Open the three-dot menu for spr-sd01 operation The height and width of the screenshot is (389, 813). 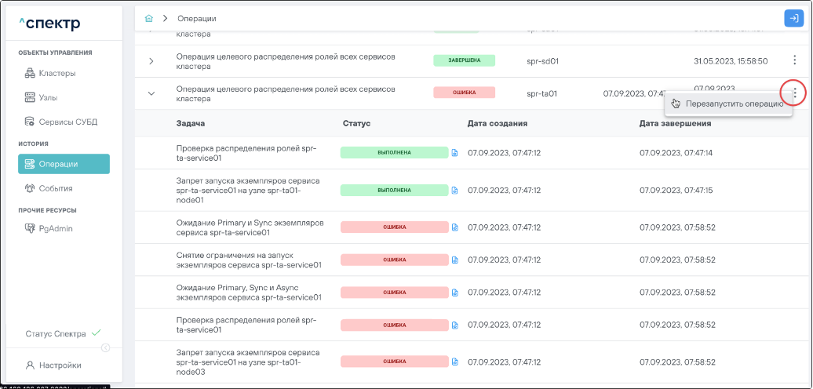(794, 60)
